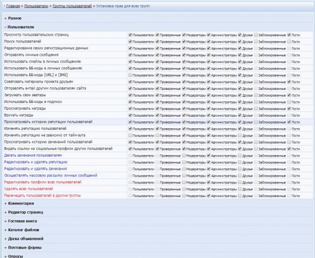Click the Удалять всех пользователей label
315x258 pixels.
click(28, 189)
